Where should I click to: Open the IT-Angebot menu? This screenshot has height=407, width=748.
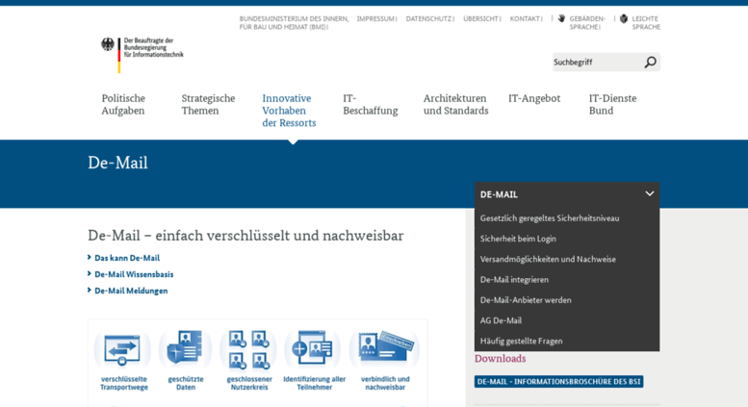(x=534, y=99)
